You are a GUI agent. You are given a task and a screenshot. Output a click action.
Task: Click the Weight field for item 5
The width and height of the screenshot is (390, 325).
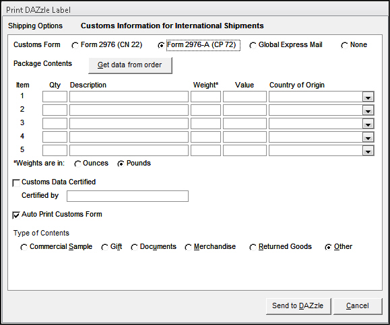pos(205,150)
